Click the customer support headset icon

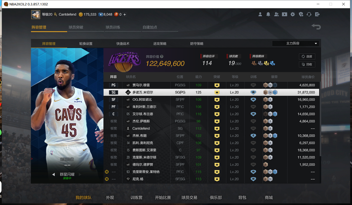pyautogui.click(x=309, y=14)
